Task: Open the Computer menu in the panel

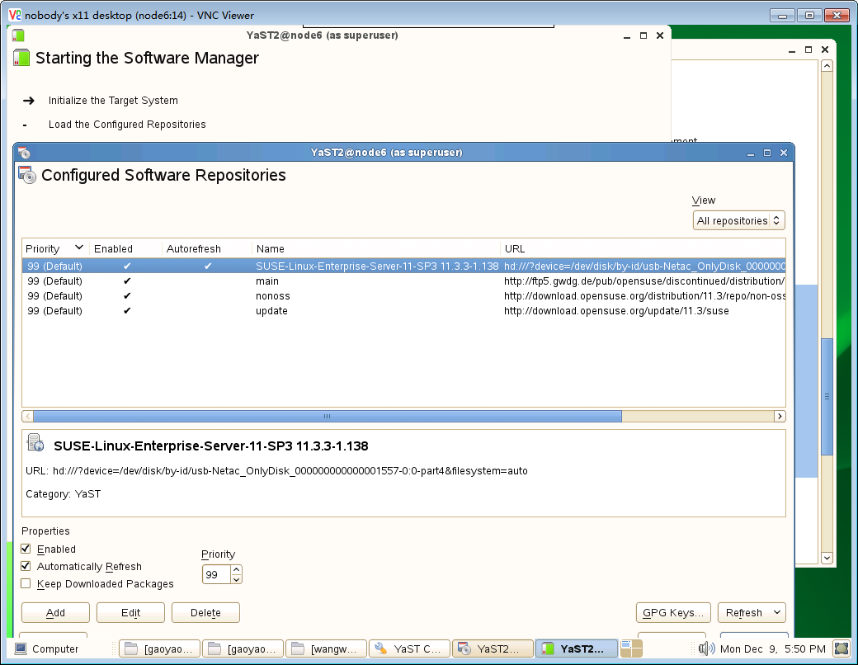Action: coord(46,648)
